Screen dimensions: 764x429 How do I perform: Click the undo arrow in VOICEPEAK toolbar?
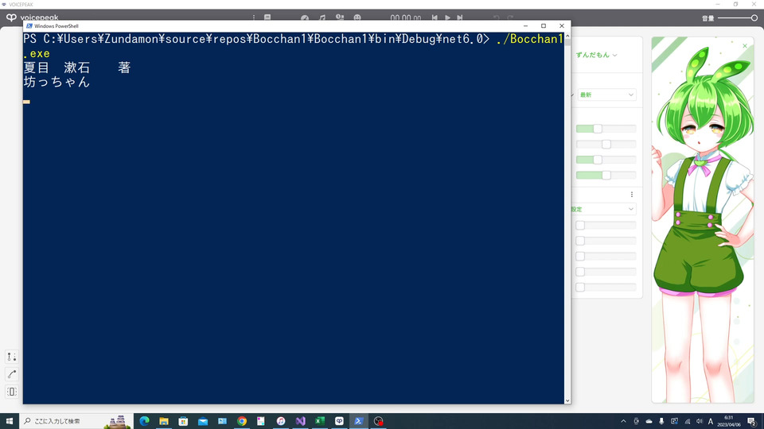point(496,18)
